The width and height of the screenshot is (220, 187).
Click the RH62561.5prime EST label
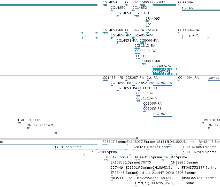point(159,147)
